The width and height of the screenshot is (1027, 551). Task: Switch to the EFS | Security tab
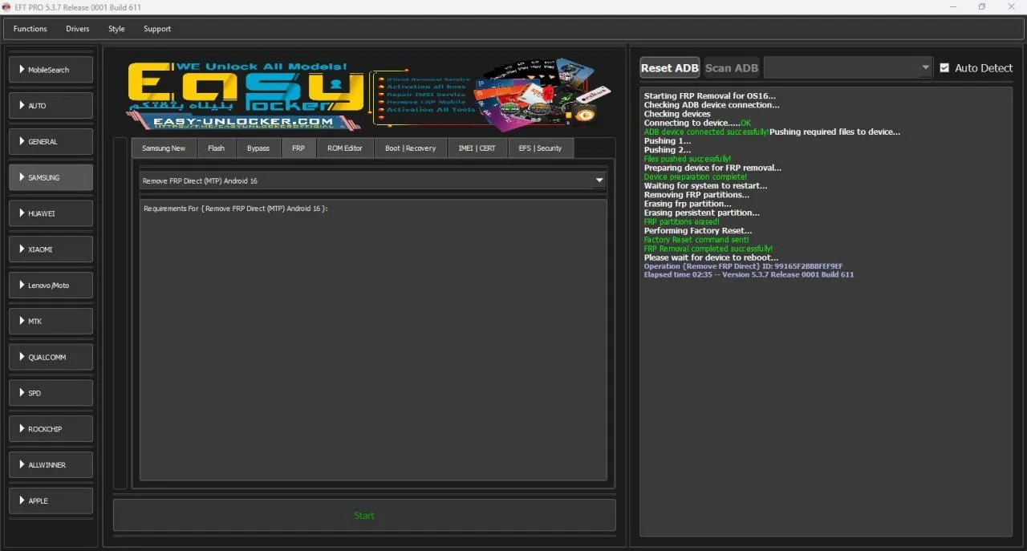pos(540,148)
